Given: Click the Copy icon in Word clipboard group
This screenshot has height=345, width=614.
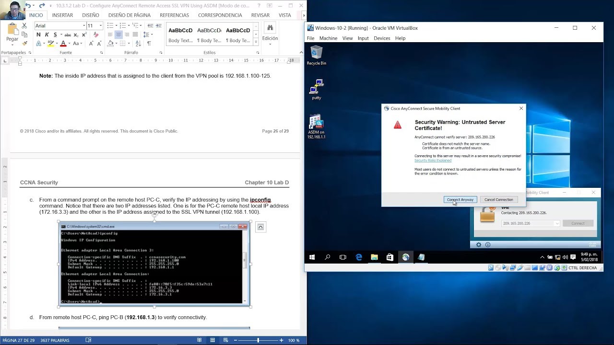Looking at the screenshot, I should coord(24,34).
